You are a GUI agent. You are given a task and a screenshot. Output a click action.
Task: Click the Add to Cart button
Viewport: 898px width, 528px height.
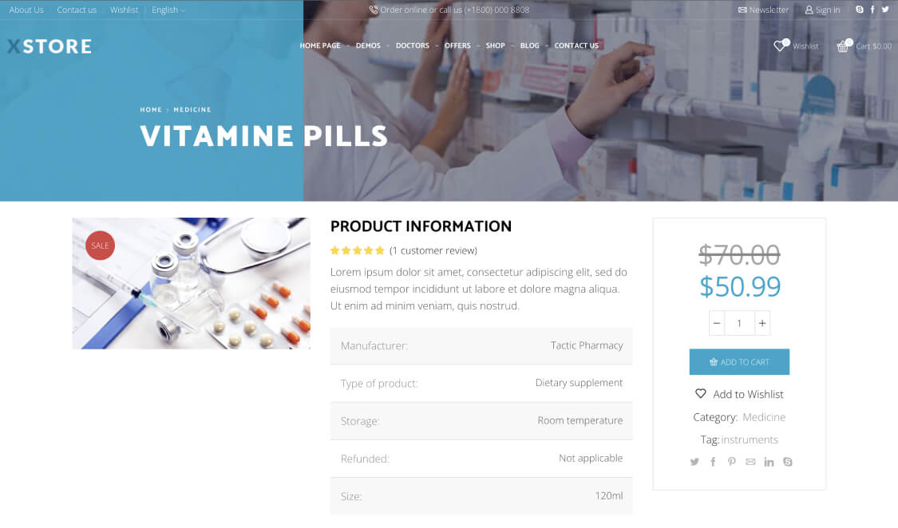(739, 362)
